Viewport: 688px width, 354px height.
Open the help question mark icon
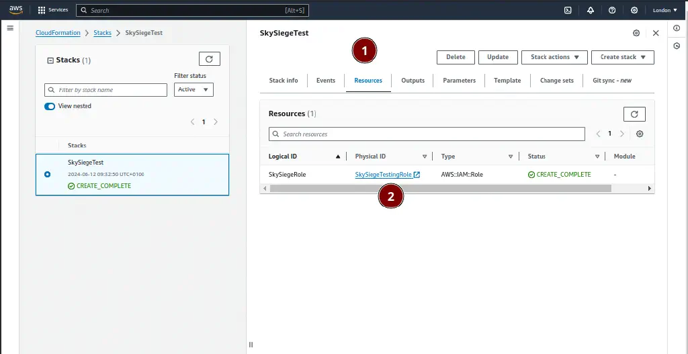612,10
